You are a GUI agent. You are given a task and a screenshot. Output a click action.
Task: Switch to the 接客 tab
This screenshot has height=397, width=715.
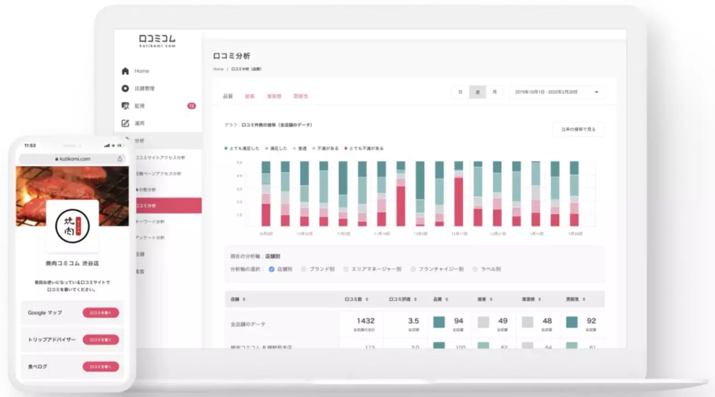(x=250, y=96)
